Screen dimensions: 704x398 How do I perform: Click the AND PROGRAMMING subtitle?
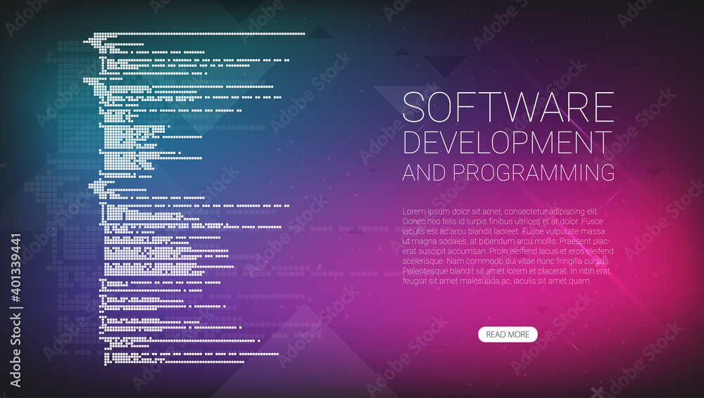(508, 173)
